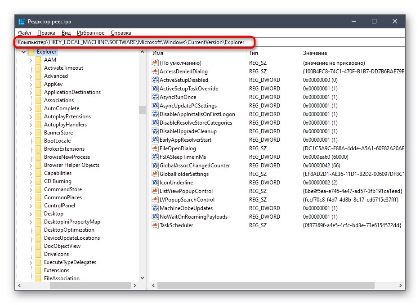Expand the ExecuteTypeDelegates key

tap(31, 263)
